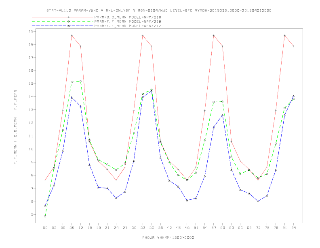Click blue triangle data point at hour 48
Viewport: 320px width, 248px height.
pos(187,200)
